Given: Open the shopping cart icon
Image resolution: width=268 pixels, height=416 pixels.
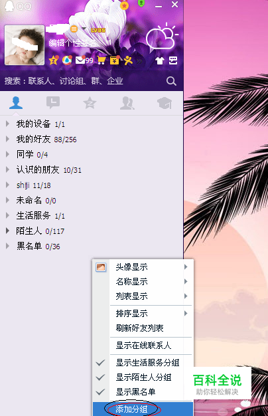Looking at the screenshot, I should 101,60.
